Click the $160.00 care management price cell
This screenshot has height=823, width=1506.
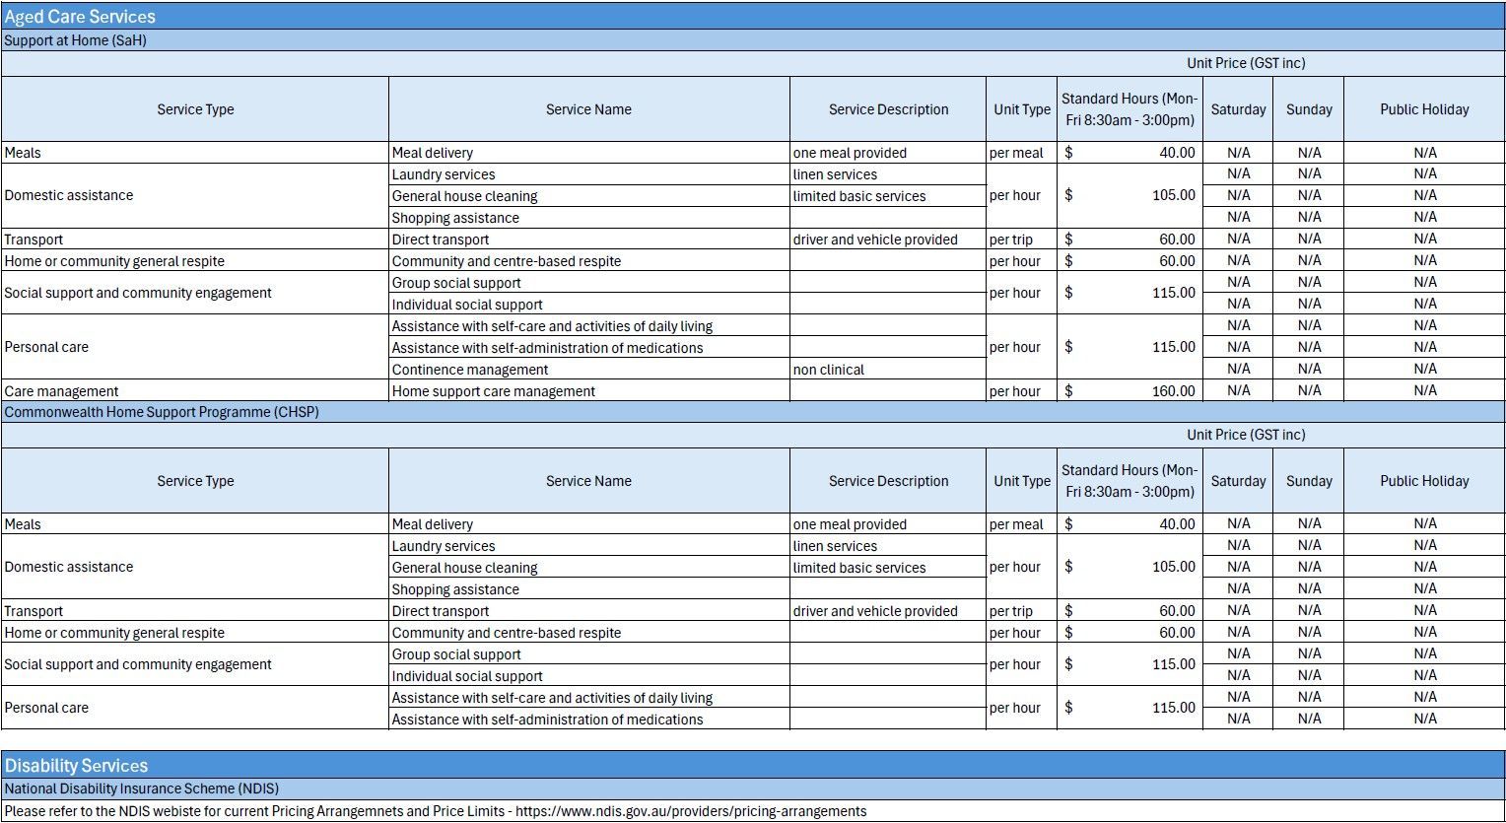[x=1129, y=390]
